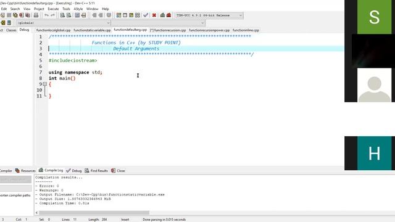The height and width of the screenshot is (222, 395).
Task: Open the Project menu
Action: (39, 9)
